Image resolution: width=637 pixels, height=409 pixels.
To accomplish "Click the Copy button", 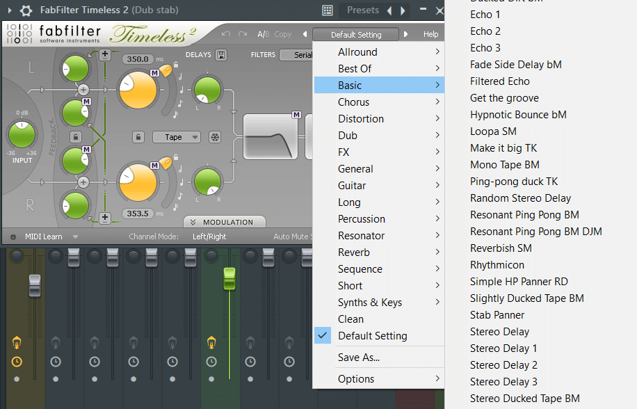I will (x=283, y=35).
